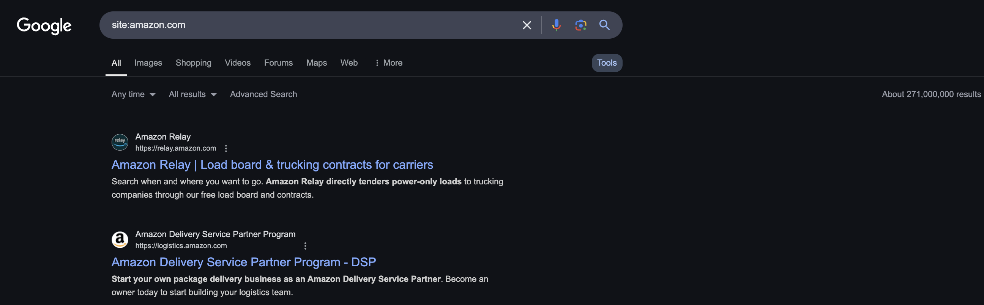This screenshot has width=984, height=305.
Task: Select the Web tab
Action: pyautogui.click(x=349, y=63)
